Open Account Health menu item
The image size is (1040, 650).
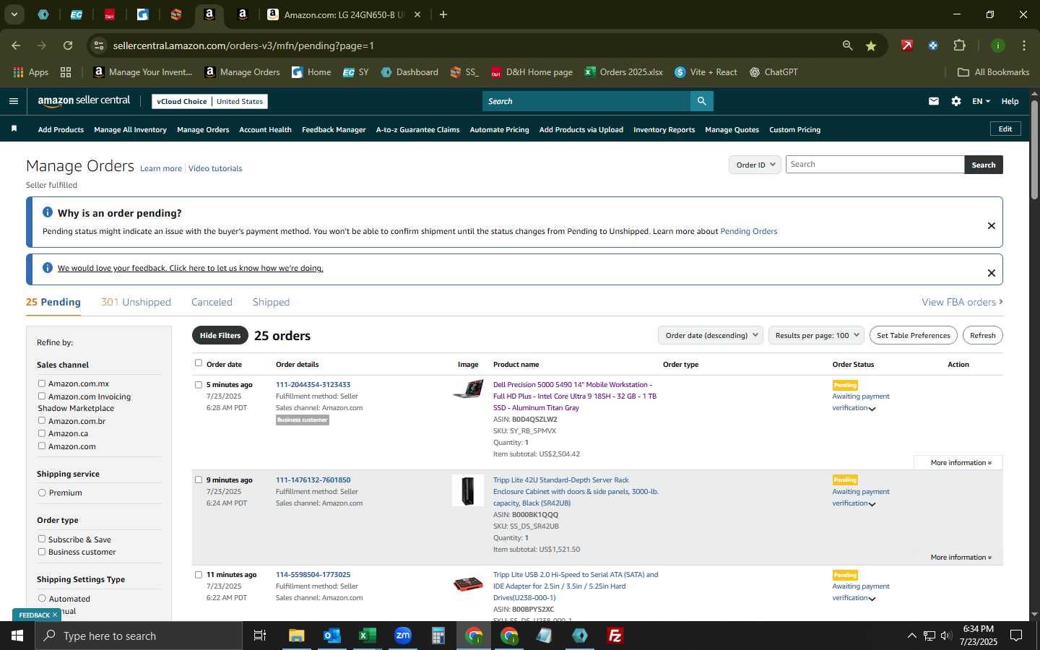click(x=265, y=130)
